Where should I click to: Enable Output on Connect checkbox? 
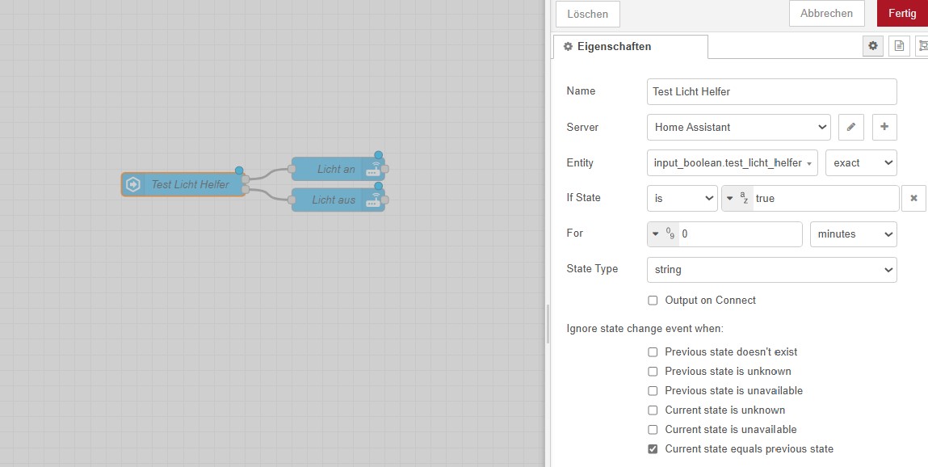click(x=653, y=301)
